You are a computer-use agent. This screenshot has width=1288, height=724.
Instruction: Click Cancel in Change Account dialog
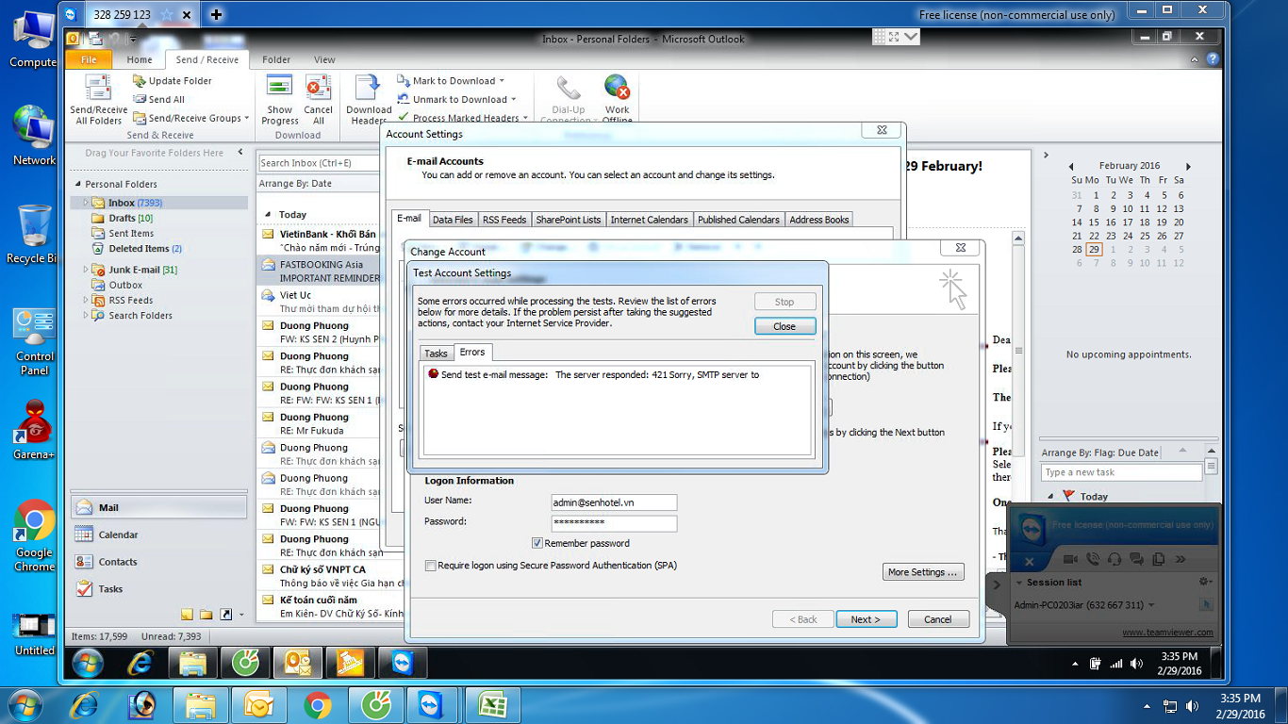[938, 619]
